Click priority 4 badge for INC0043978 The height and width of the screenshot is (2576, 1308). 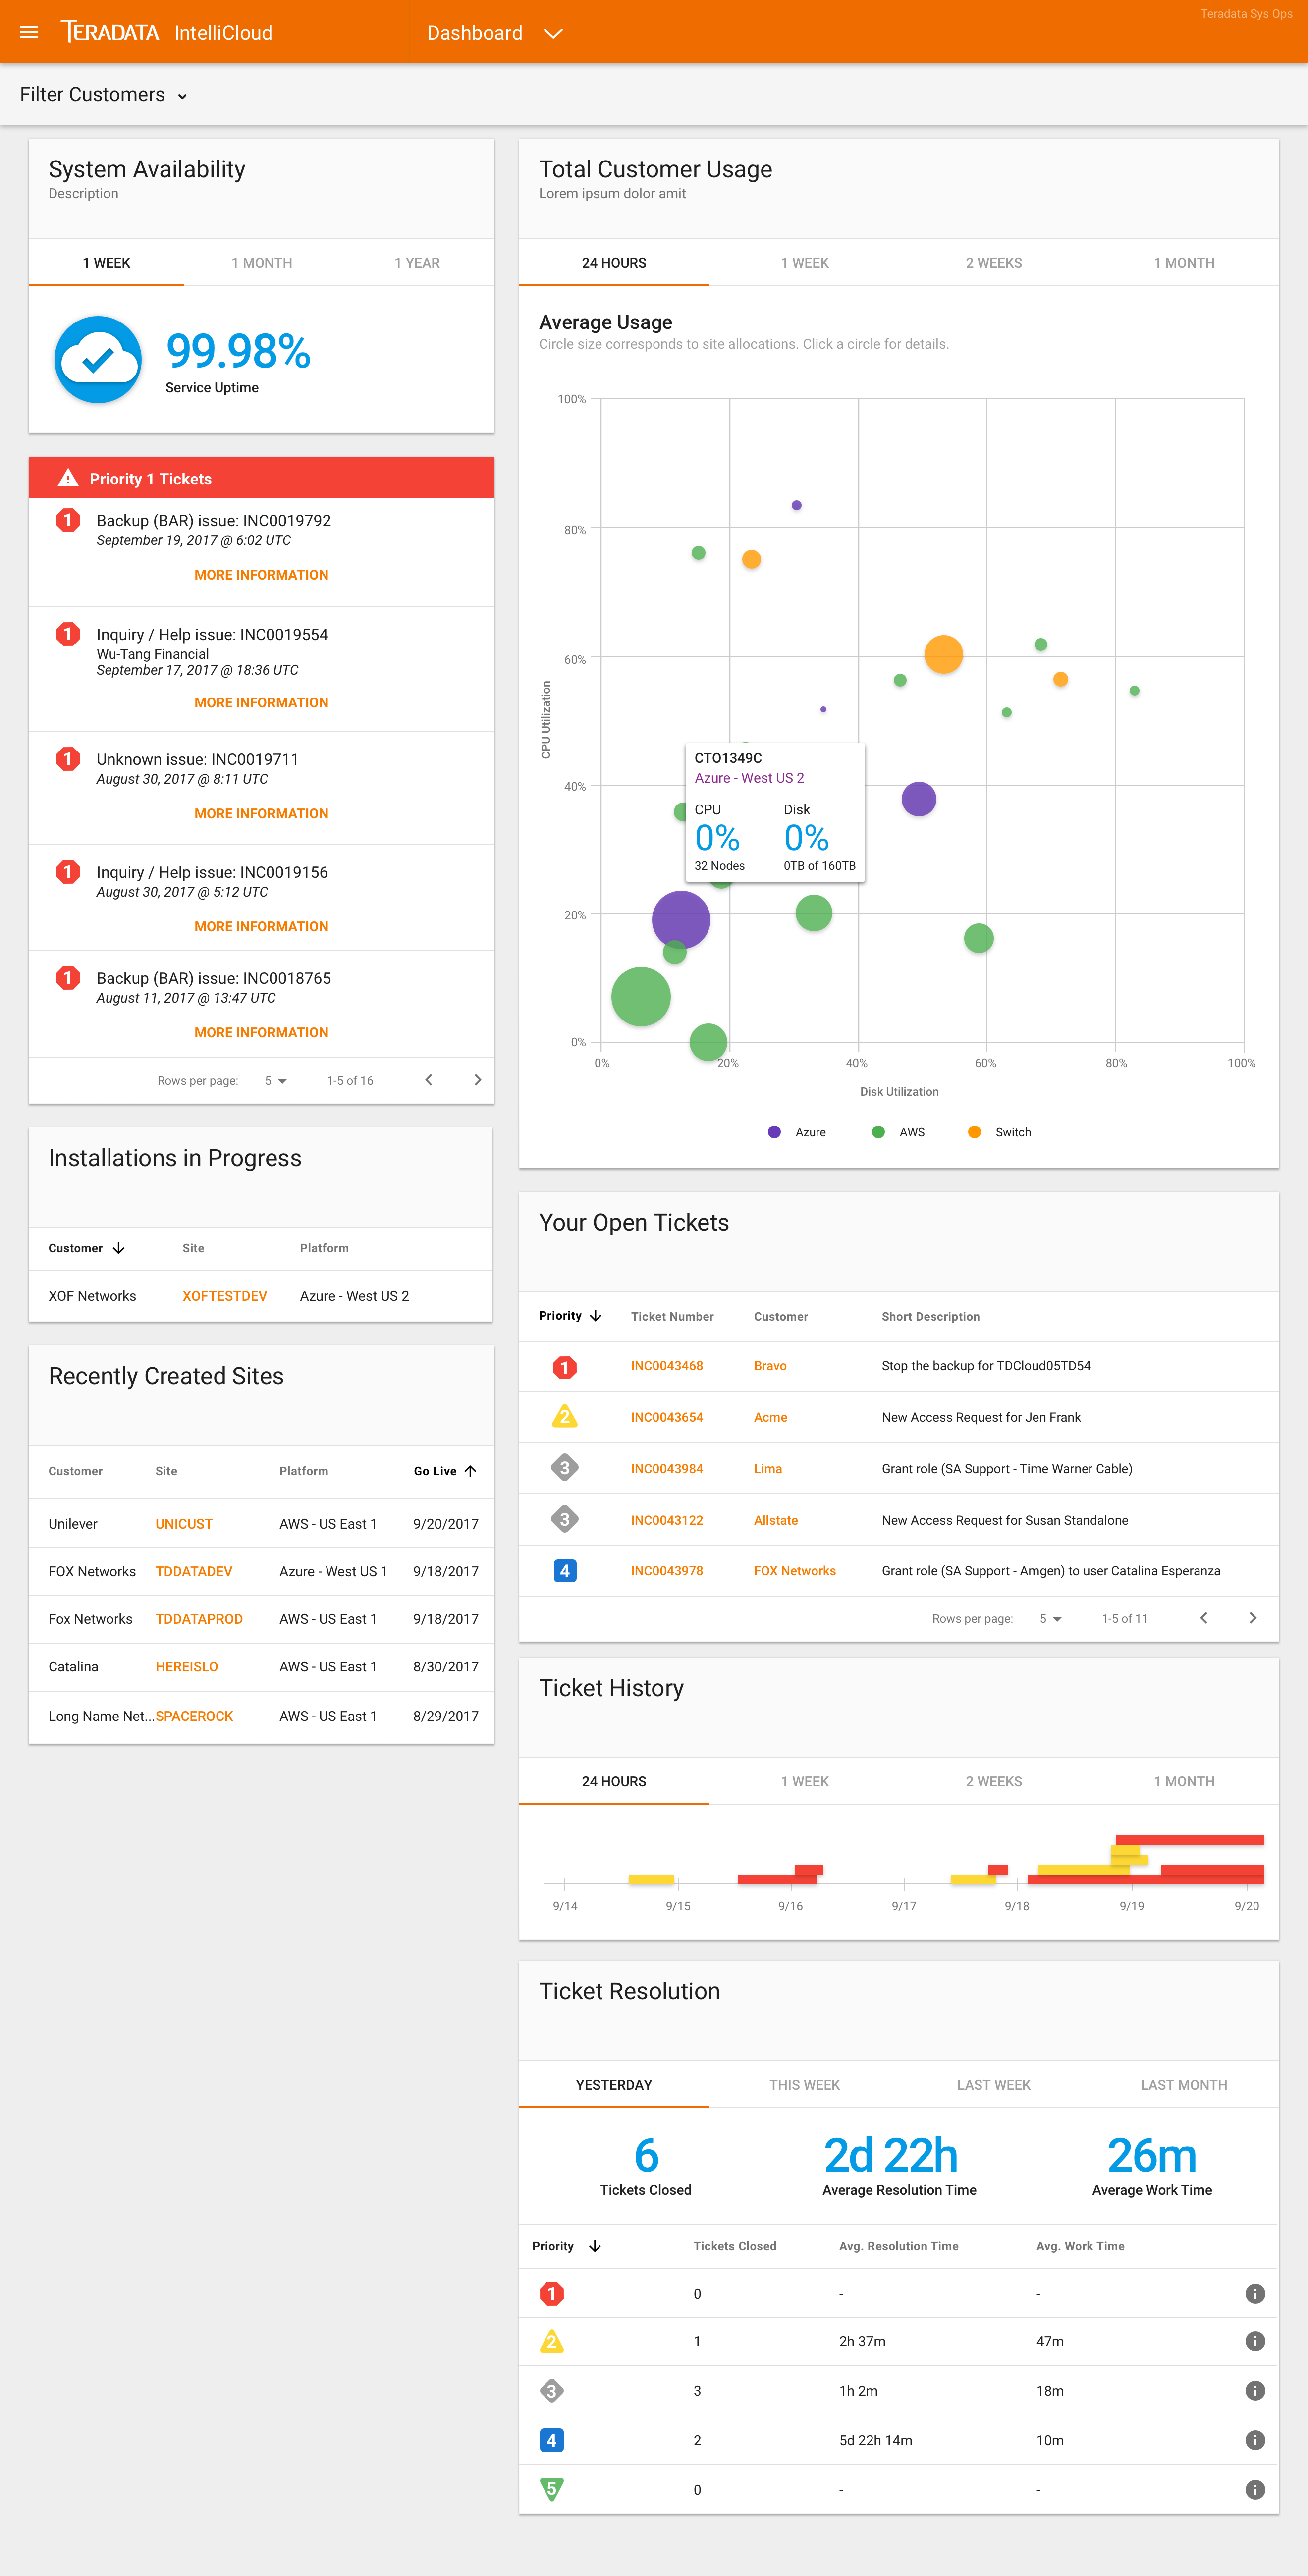565,1571
